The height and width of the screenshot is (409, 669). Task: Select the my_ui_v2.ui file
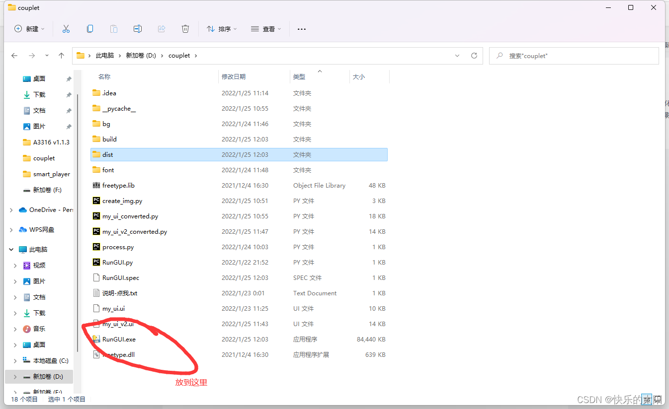coord(118,324)
